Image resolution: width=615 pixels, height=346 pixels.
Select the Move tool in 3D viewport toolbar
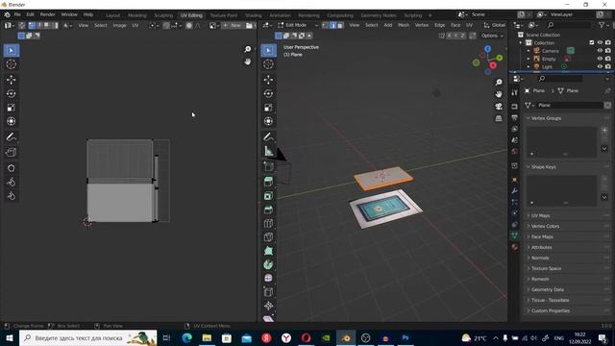pyautogui.click(x=268, y=80)
